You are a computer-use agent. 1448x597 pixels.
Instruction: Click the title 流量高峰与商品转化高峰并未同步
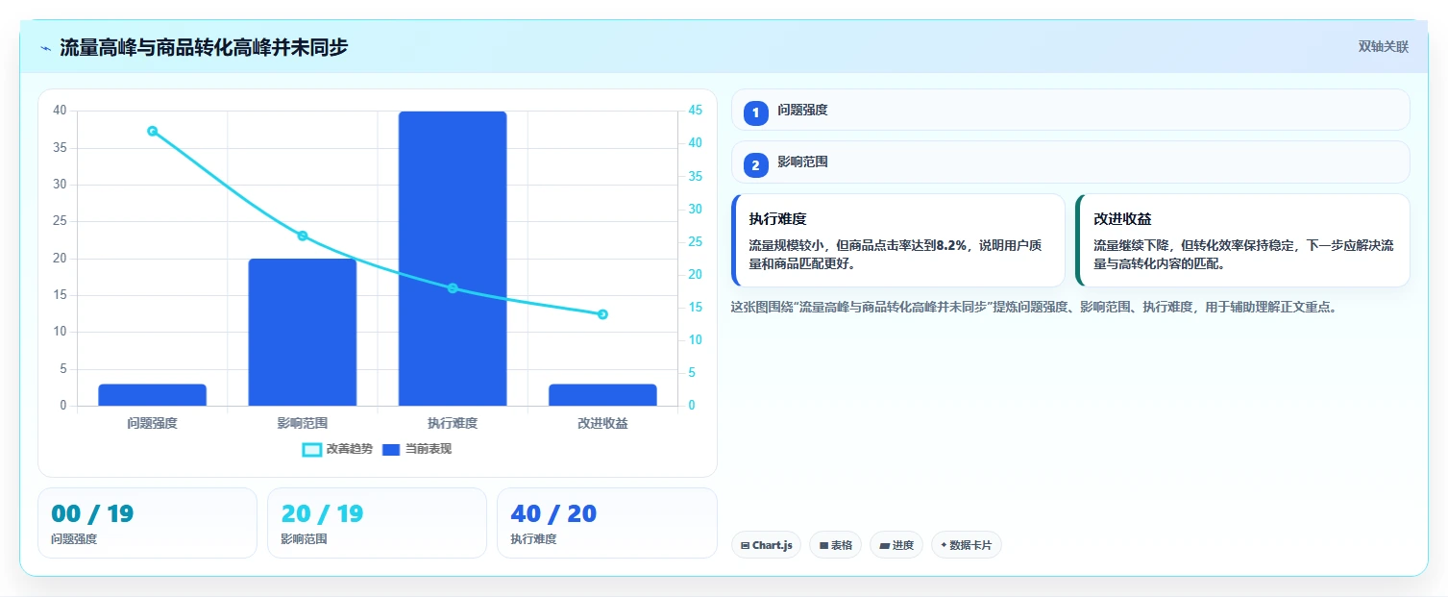(x=204, y=48)
